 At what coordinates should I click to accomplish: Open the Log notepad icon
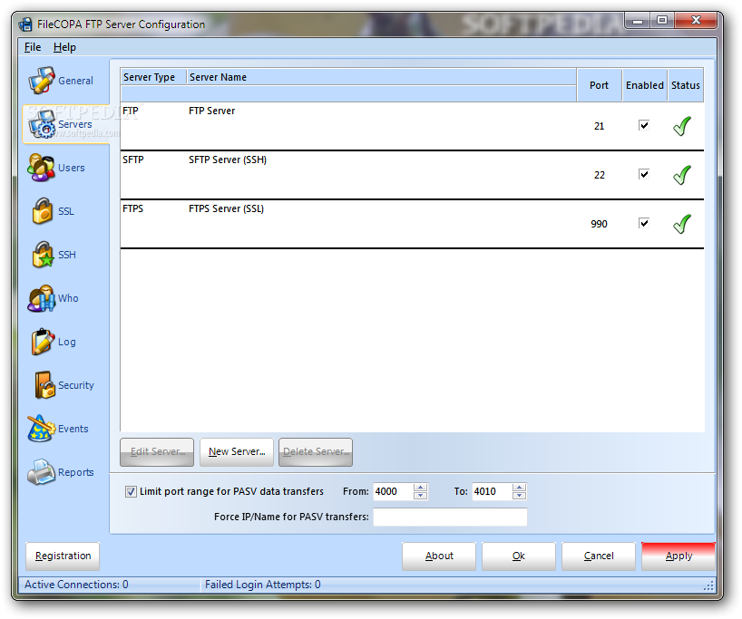coord(43,342)
